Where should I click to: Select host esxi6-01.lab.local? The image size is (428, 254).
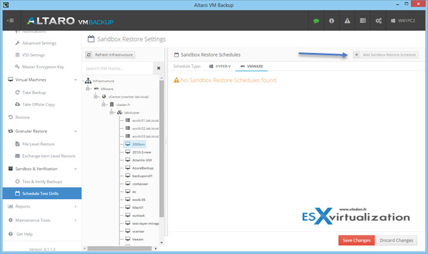(x=142, y=120)
